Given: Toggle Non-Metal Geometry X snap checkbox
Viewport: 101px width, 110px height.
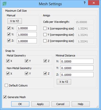Looking at the screenshot, I should tap(8, 74).
